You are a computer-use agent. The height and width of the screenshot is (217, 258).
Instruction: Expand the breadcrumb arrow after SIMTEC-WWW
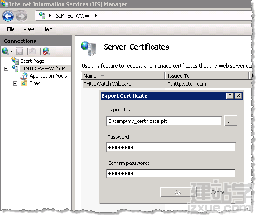pos(96,16)
